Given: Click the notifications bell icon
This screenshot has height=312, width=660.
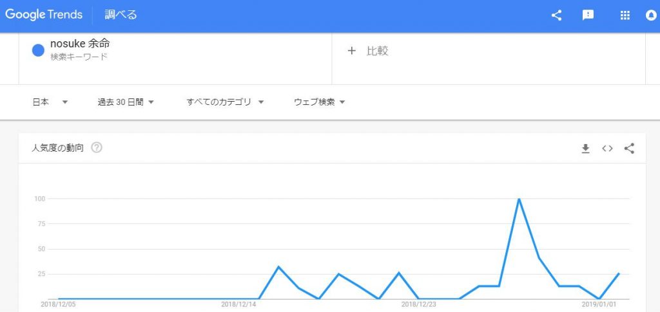Looking at the screenshot, I should (x=651, y=15).
